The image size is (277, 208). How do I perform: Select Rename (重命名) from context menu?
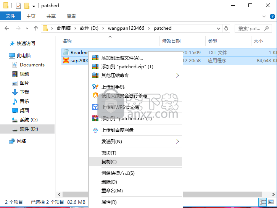pos(136,191)
